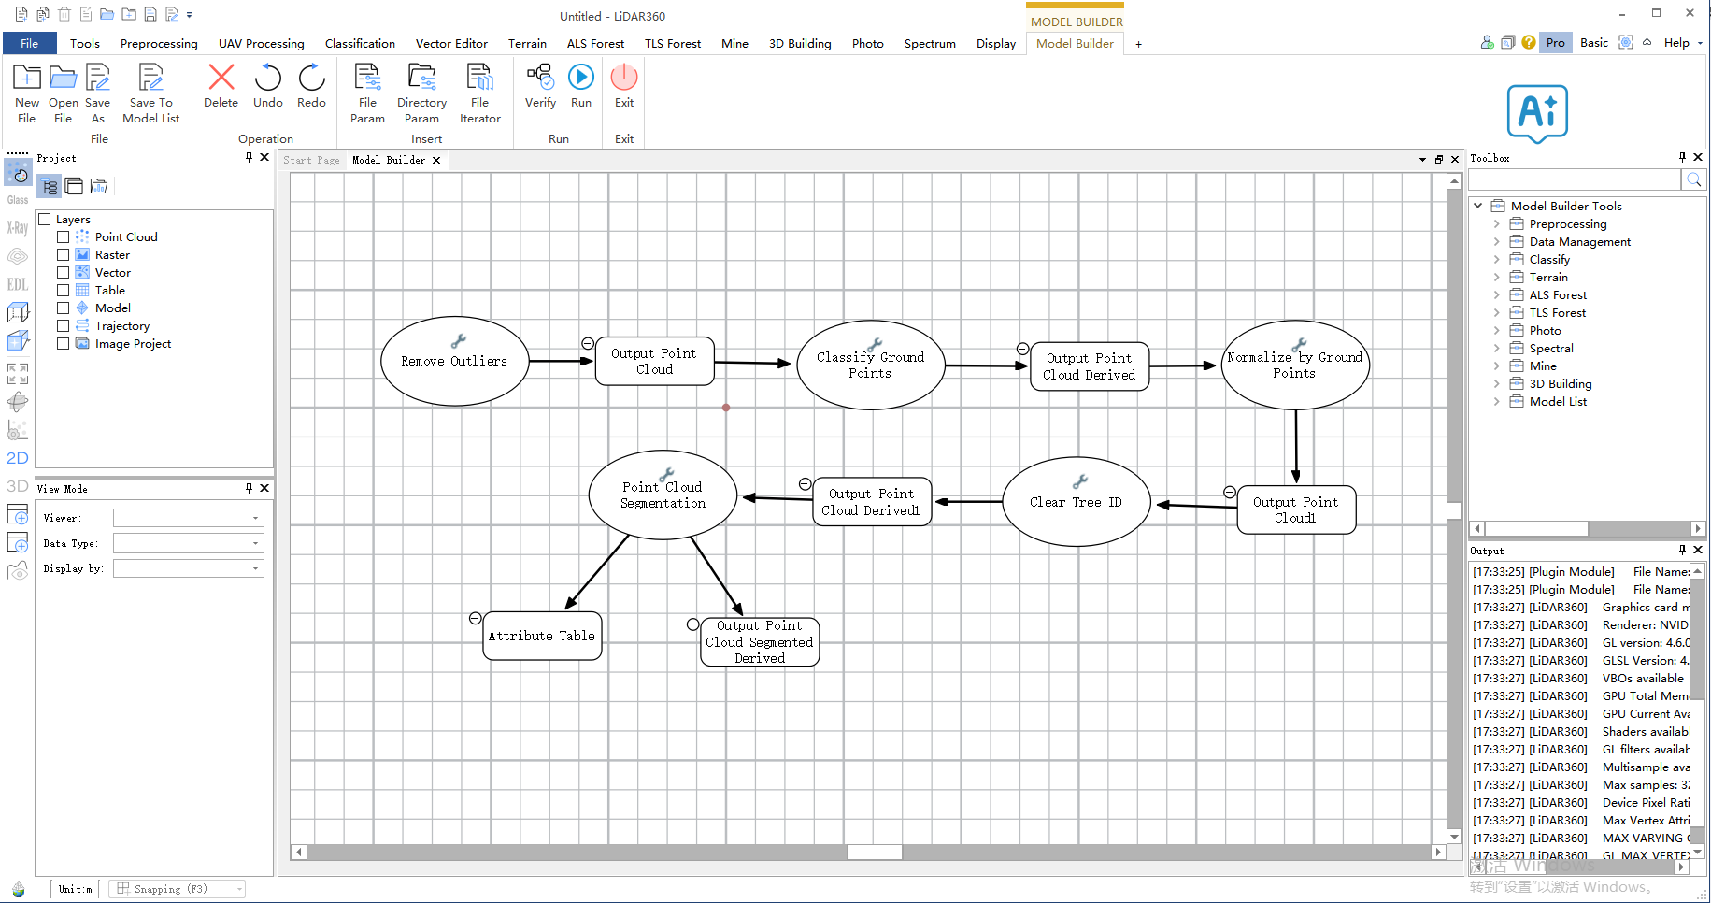This screenshot has height=903, width=1711.
Task: Switch to the Start Page tab
Action: (x=311, y=160)
